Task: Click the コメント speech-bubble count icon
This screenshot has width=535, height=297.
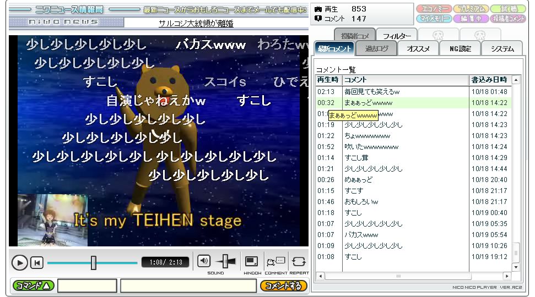Action: pyautogui.click(x=318, y=18)
